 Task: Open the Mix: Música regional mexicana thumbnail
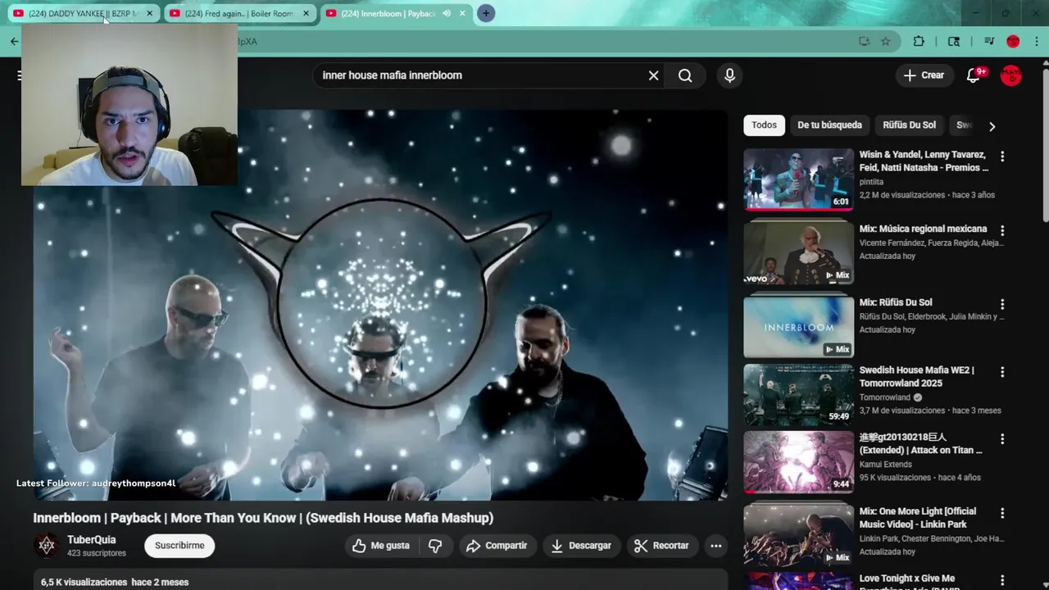[x=798, y=253]
